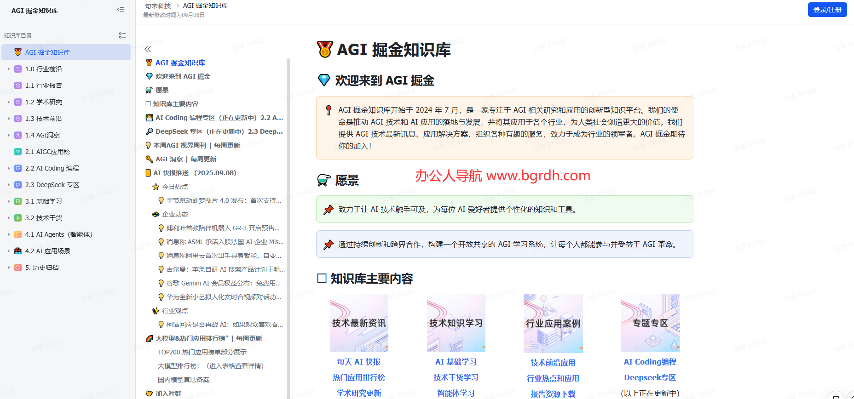Open the 技术前沿应用 link
The image size is (854, 399).
(x=553, y=363)
